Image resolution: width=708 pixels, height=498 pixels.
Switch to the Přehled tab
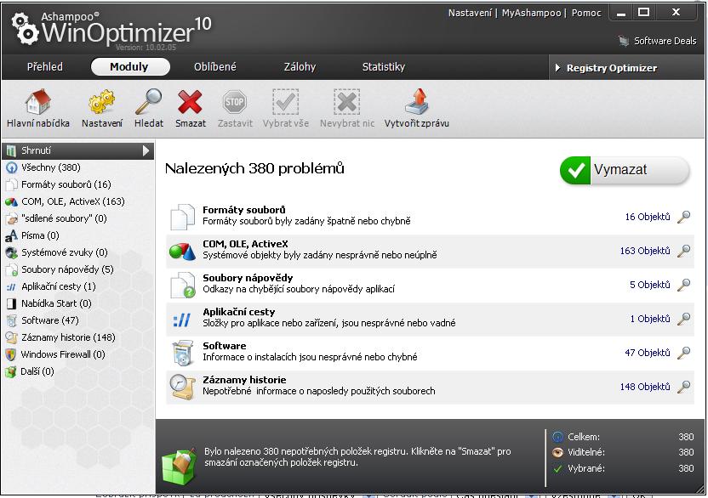pyautogui.click(x=45, y=67)
